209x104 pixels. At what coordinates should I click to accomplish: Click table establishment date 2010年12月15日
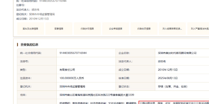(168, 70)
